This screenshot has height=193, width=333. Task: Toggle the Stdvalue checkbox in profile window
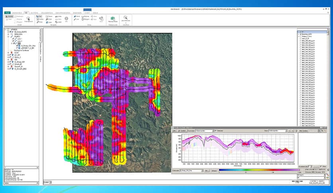point(216,130)
